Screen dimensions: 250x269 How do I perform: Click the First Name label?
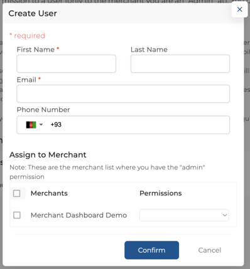(x=36, y=50)
